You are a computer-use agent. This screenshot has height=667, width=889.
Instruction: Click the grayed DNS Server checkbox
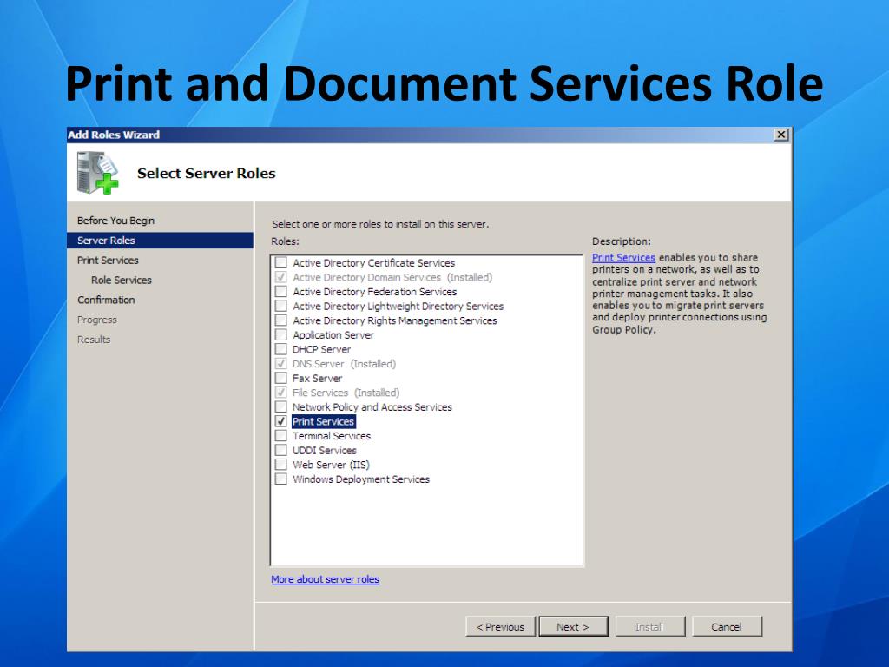pos(280,364)
